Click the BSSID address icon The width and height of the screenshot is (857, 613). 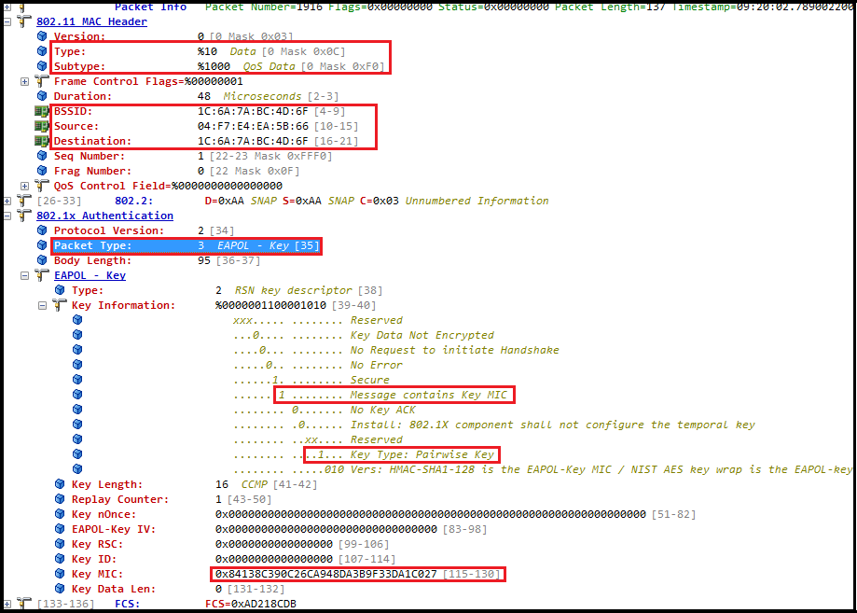point(42,111)
